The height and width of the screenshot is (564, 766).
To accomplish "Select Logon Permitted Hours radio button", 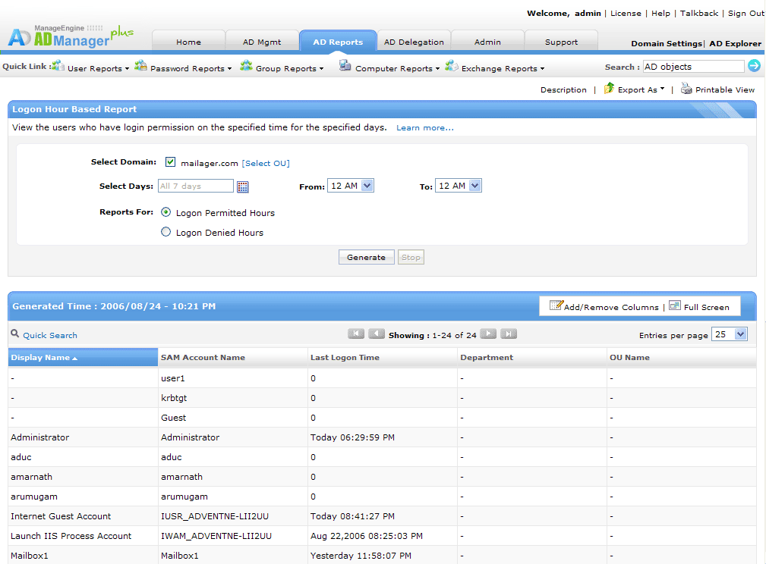I will [x=166, y=212].
